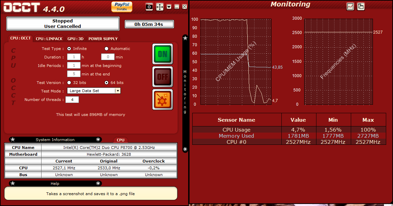
Task: Collapse the System Information section arrow
Action: (x=98, y=140)
